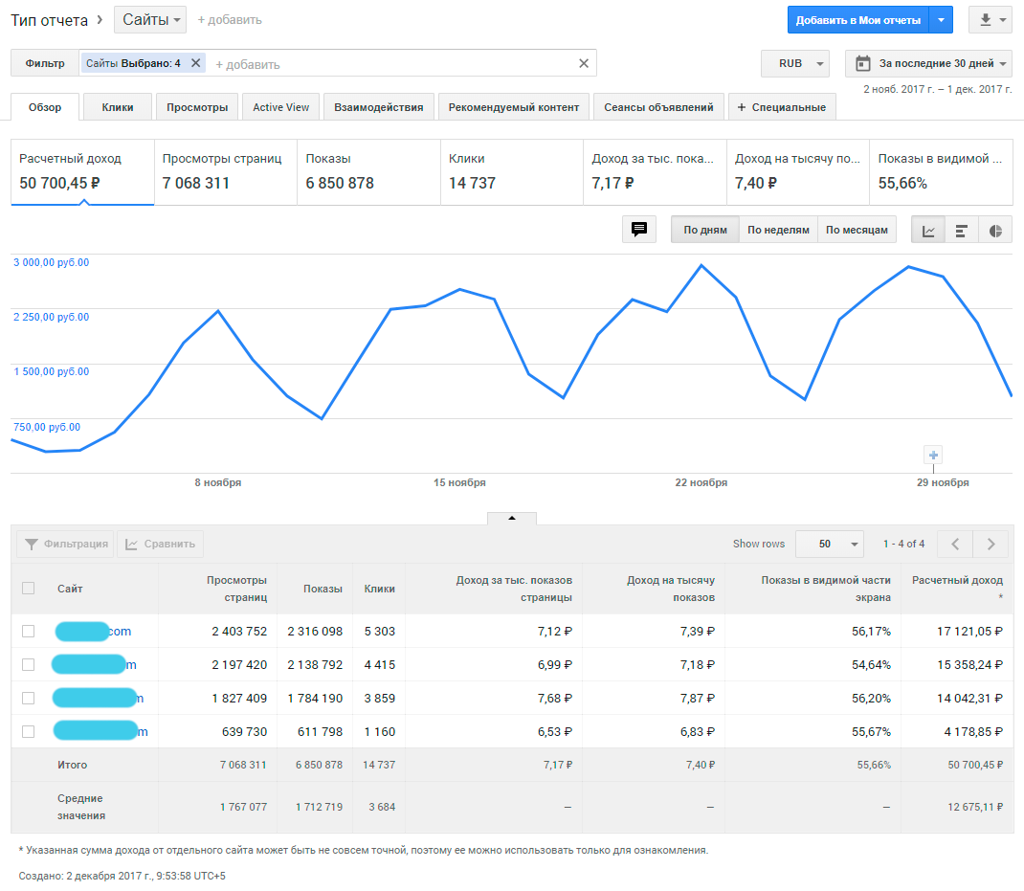Collapse the chart with the arrow handle
Screen dimensions: 1024x891
pyautogui.click(x=511, y=518)
